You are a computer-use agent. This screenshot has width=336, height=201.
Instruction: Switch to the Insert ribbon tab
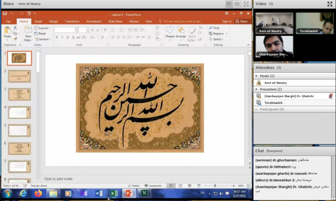point(38,21)
